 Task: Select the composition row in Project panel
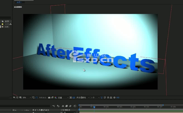click(x=5, y=27)
